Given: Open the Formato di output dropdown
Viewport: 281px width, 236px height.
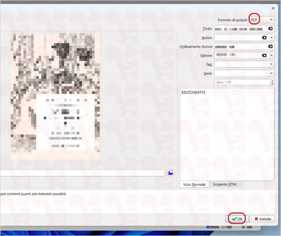Looking at the screenshot, I should pos(262,20).
